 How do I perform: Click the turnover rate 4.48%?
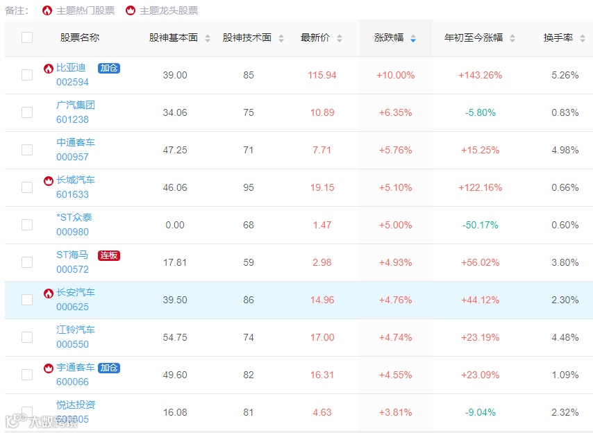(565, 337)
